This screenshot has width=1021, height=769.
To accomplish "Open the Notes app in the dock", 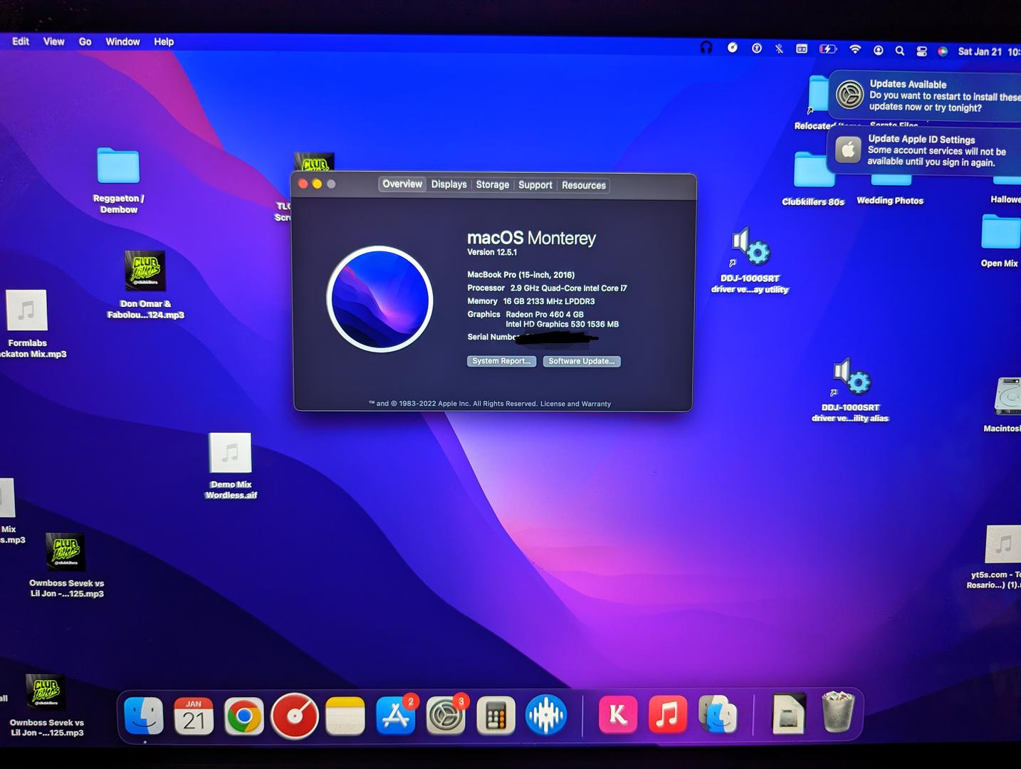I will 345,716.
